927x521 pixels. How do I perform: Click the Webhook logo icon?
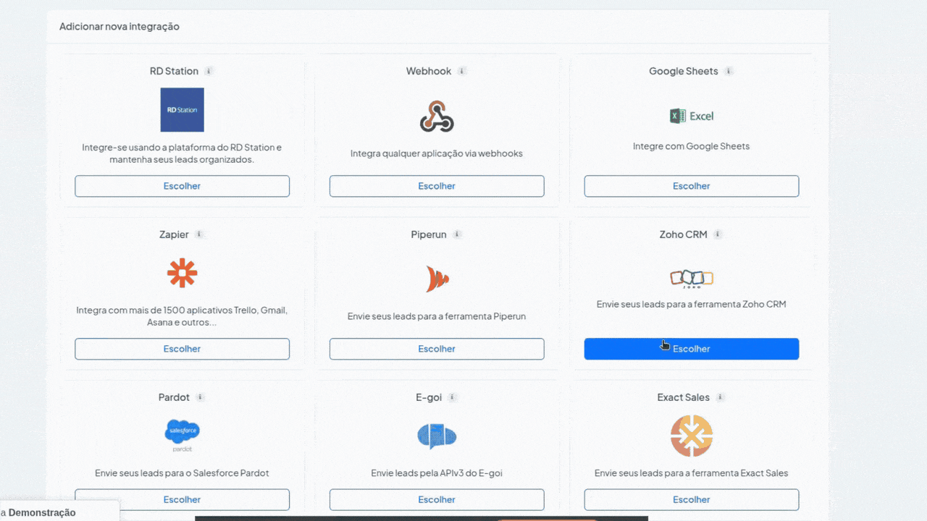point(437,116)
